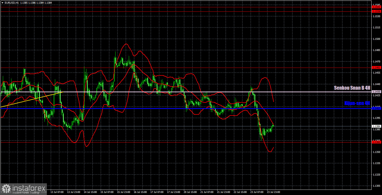Screen dimensions: 382x195
Task: Click the 1.1500 price axis label
Action: click(377, 39)
